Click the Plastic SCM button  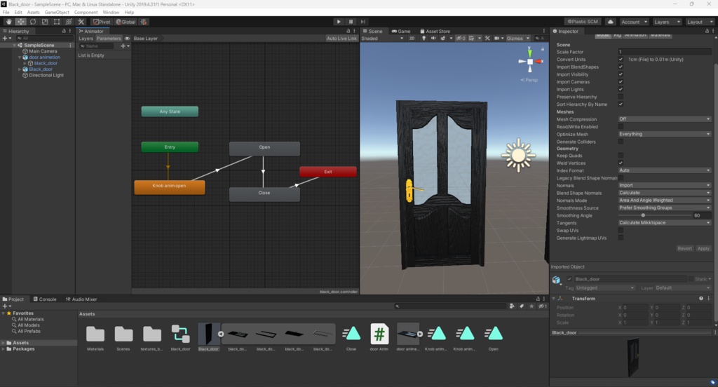click(583, 22)
